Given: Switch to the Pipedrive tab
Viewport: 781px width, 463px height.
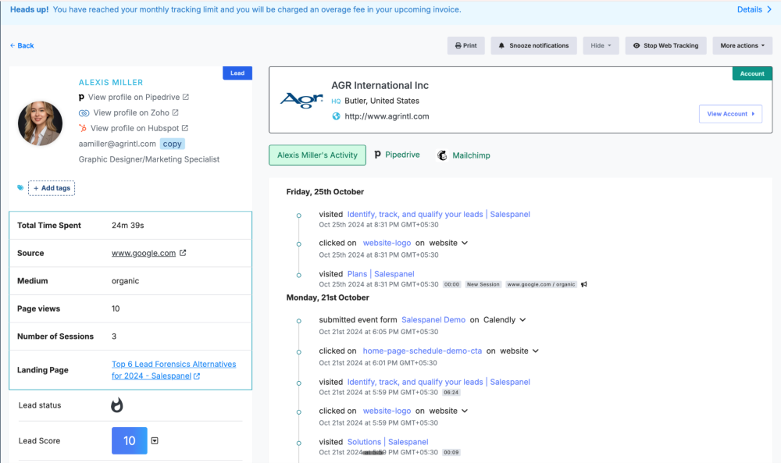Looking at the screenshot, I should (398, 155).
